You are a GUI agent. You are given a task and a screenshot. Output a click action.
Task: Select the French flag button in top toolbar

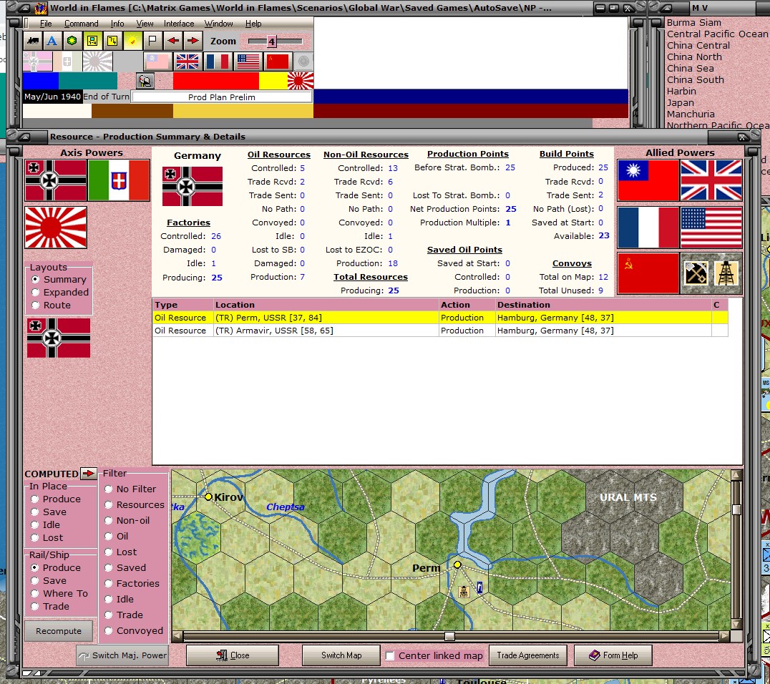click(x=218, y=62)
